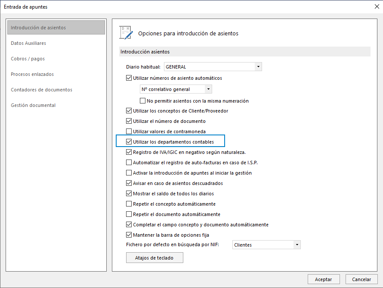Click the Cancelar button
The height and width of the screenshot is (288, 383).
[x=361, y=279]
